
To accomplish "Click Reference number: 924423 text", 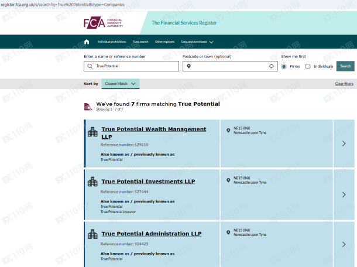I will point(124,244).
